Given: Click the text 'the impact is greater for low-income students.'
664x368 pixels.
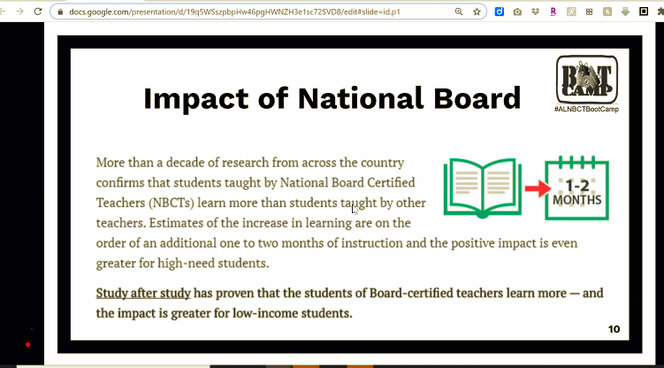Looking at the screenshot, I should pyautogui.click(x=224, y=313).
